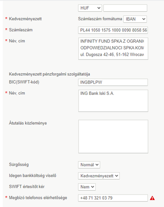
Task: Click the BIC(SWIFT-kód) label
Action: (x=24, y=82)
